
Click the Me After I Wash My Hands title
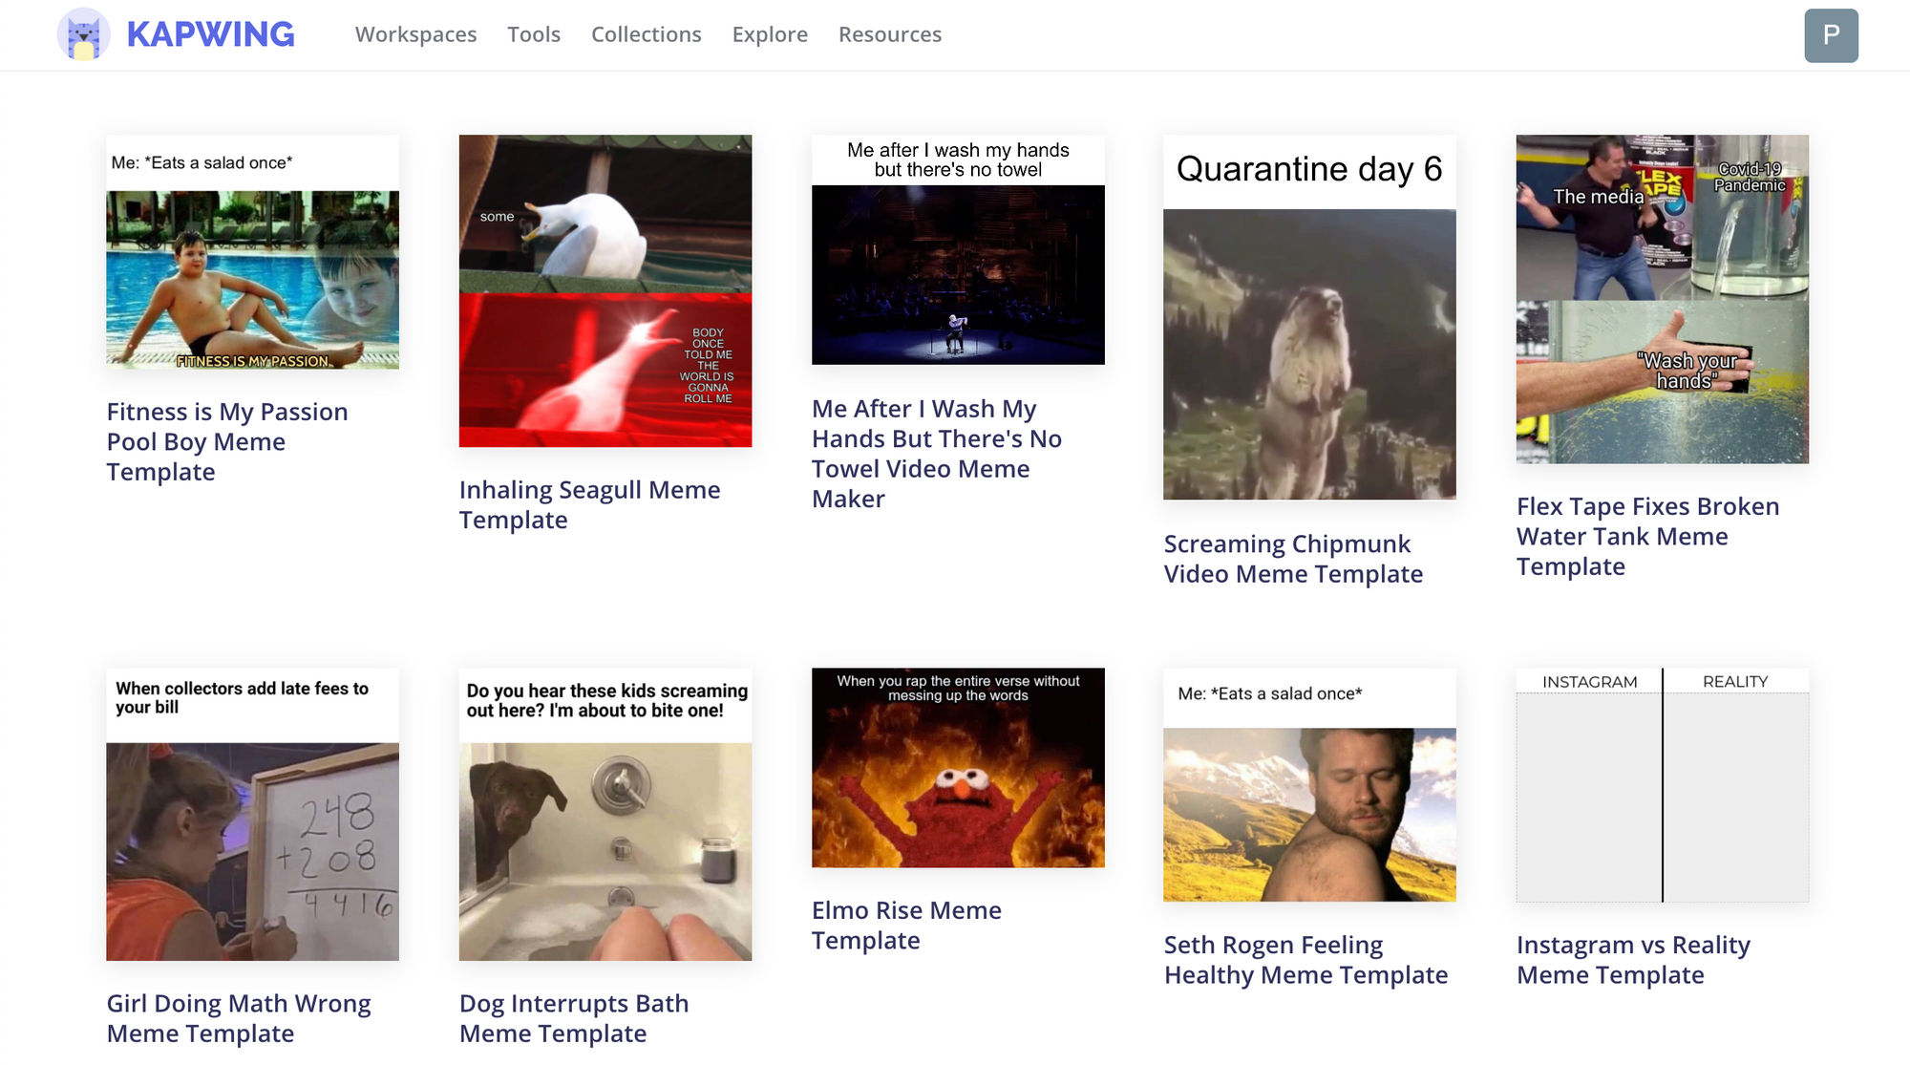pyautogui.click(x=936, y=453)
